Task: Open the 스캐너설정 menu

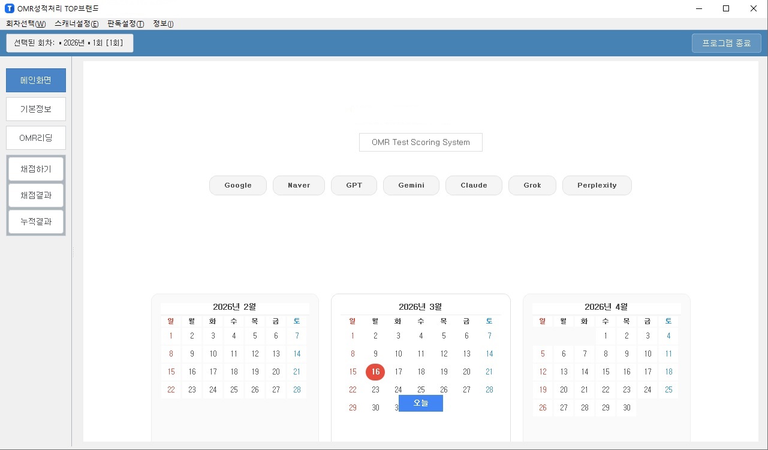Action: [x=76, y=24]
